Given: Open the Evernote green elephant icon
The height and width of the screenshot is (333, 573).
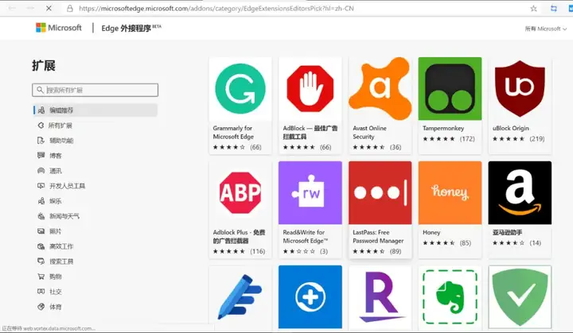Looking at the screenshot, I should [450, 297].
